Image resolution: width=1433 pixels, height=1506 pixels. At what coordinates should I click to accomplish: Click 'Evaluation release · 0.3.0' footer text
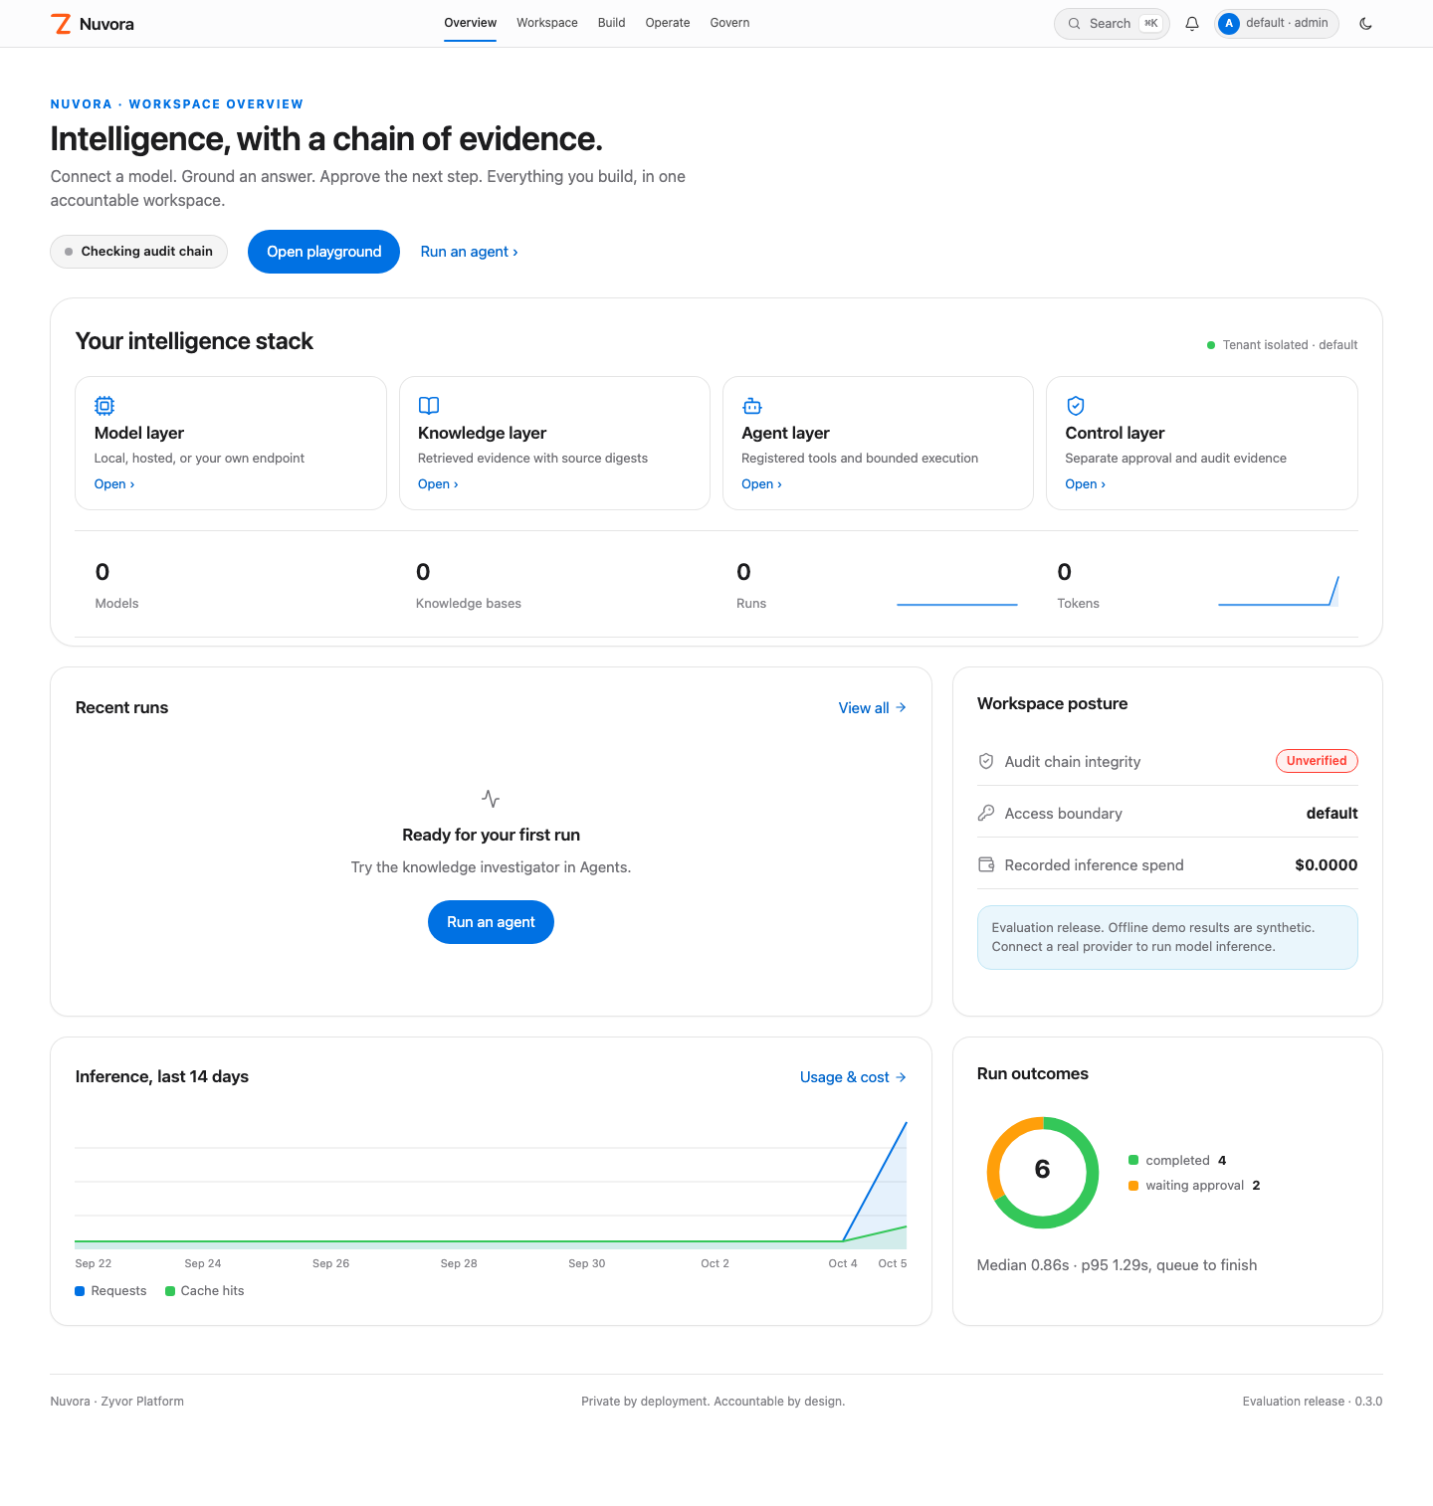(1313, 1402)
